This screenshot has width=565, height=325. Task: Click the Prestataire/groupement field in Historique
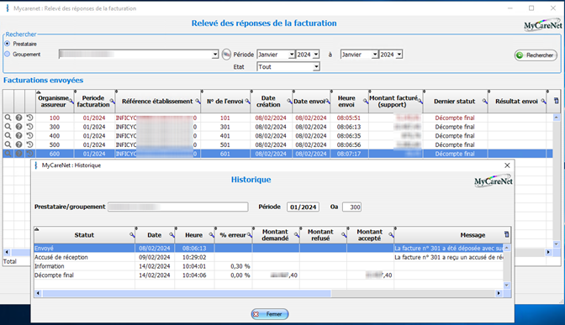(178, 207)
